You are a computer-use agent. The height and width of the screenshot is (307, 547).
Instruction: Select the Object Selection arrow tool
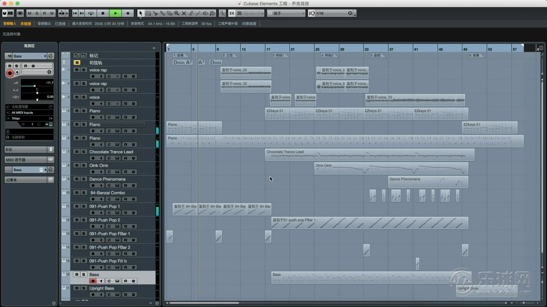click(141, 13)
